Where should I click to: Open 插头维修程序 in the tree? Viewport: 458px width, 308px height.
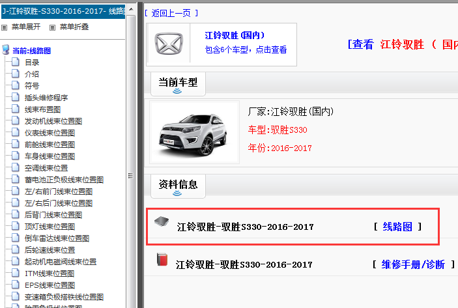pyautogui.click(x=46, y=98)
